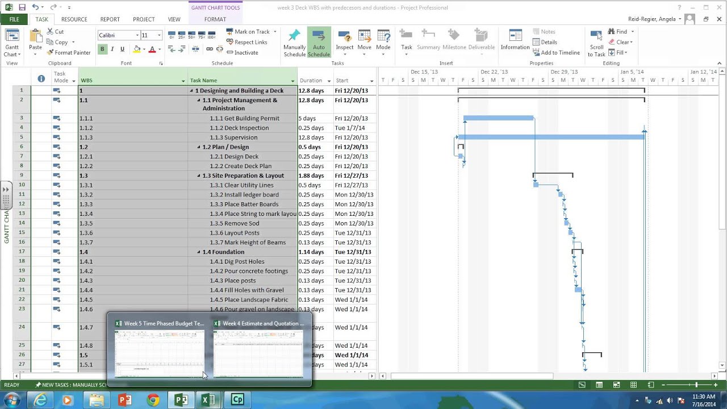Collapse the 1.3 Site Preparation & Layout summary
The image size is (727, 409).
[199, 176]
